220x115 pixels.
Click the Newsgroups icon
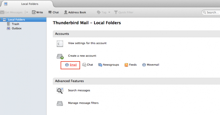tap(100, 65)
